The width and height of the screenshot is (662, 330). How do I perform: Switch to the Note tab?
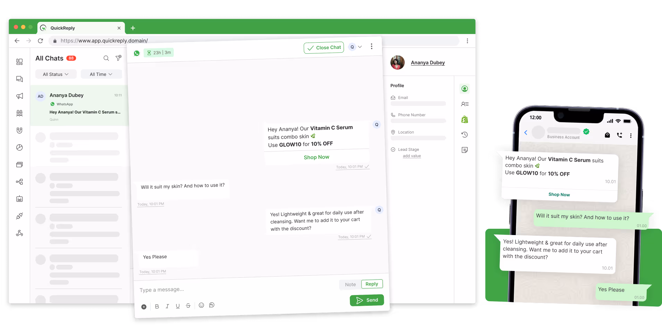click(x=350, y=285)
